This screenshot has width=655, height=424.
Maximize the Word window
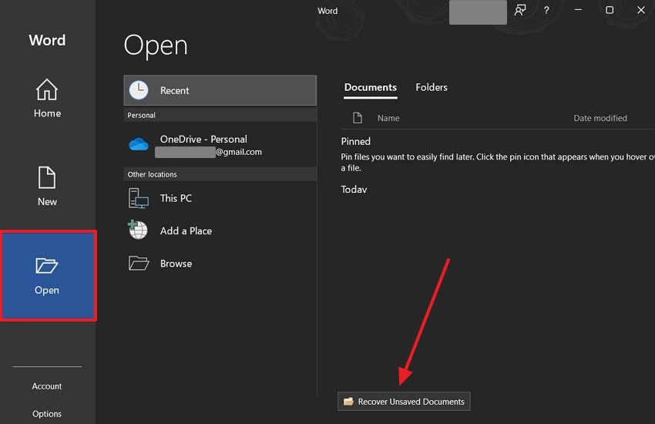click(x=610, y=10)
